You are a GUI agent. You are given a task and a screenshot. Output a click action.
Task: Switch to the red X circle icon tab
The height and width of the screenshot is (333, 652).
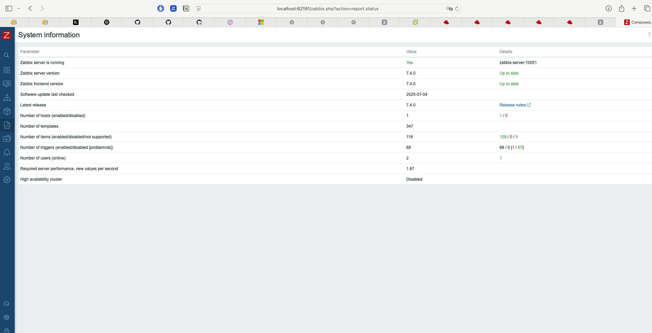pyautogui.click(x=199, y=22)
